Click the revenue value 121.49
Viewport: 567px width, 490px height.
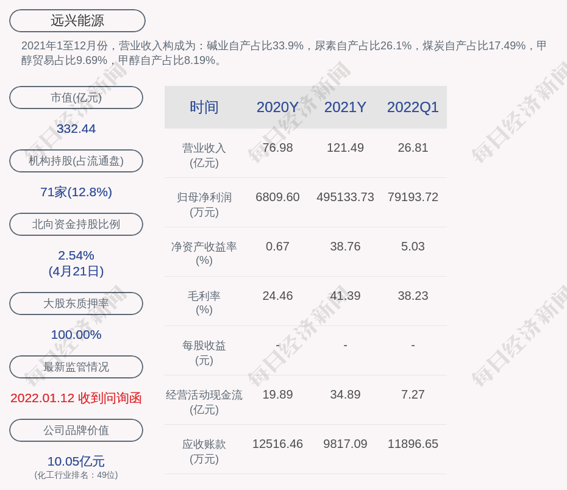pyautogui.click(x=345, y=148)
